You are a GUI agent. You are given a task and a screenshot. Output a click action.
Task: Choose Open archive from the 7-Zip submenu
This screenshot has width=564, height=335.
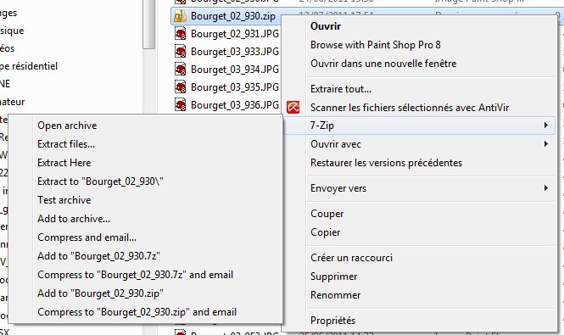[x=67, y=126]
